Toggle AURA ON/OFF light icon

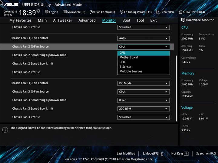(x=180, y=12)
